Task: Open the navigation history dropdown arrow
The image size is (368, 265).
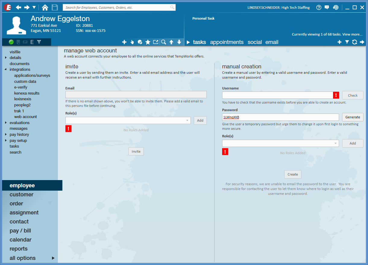Action: (x=34, y=7)
